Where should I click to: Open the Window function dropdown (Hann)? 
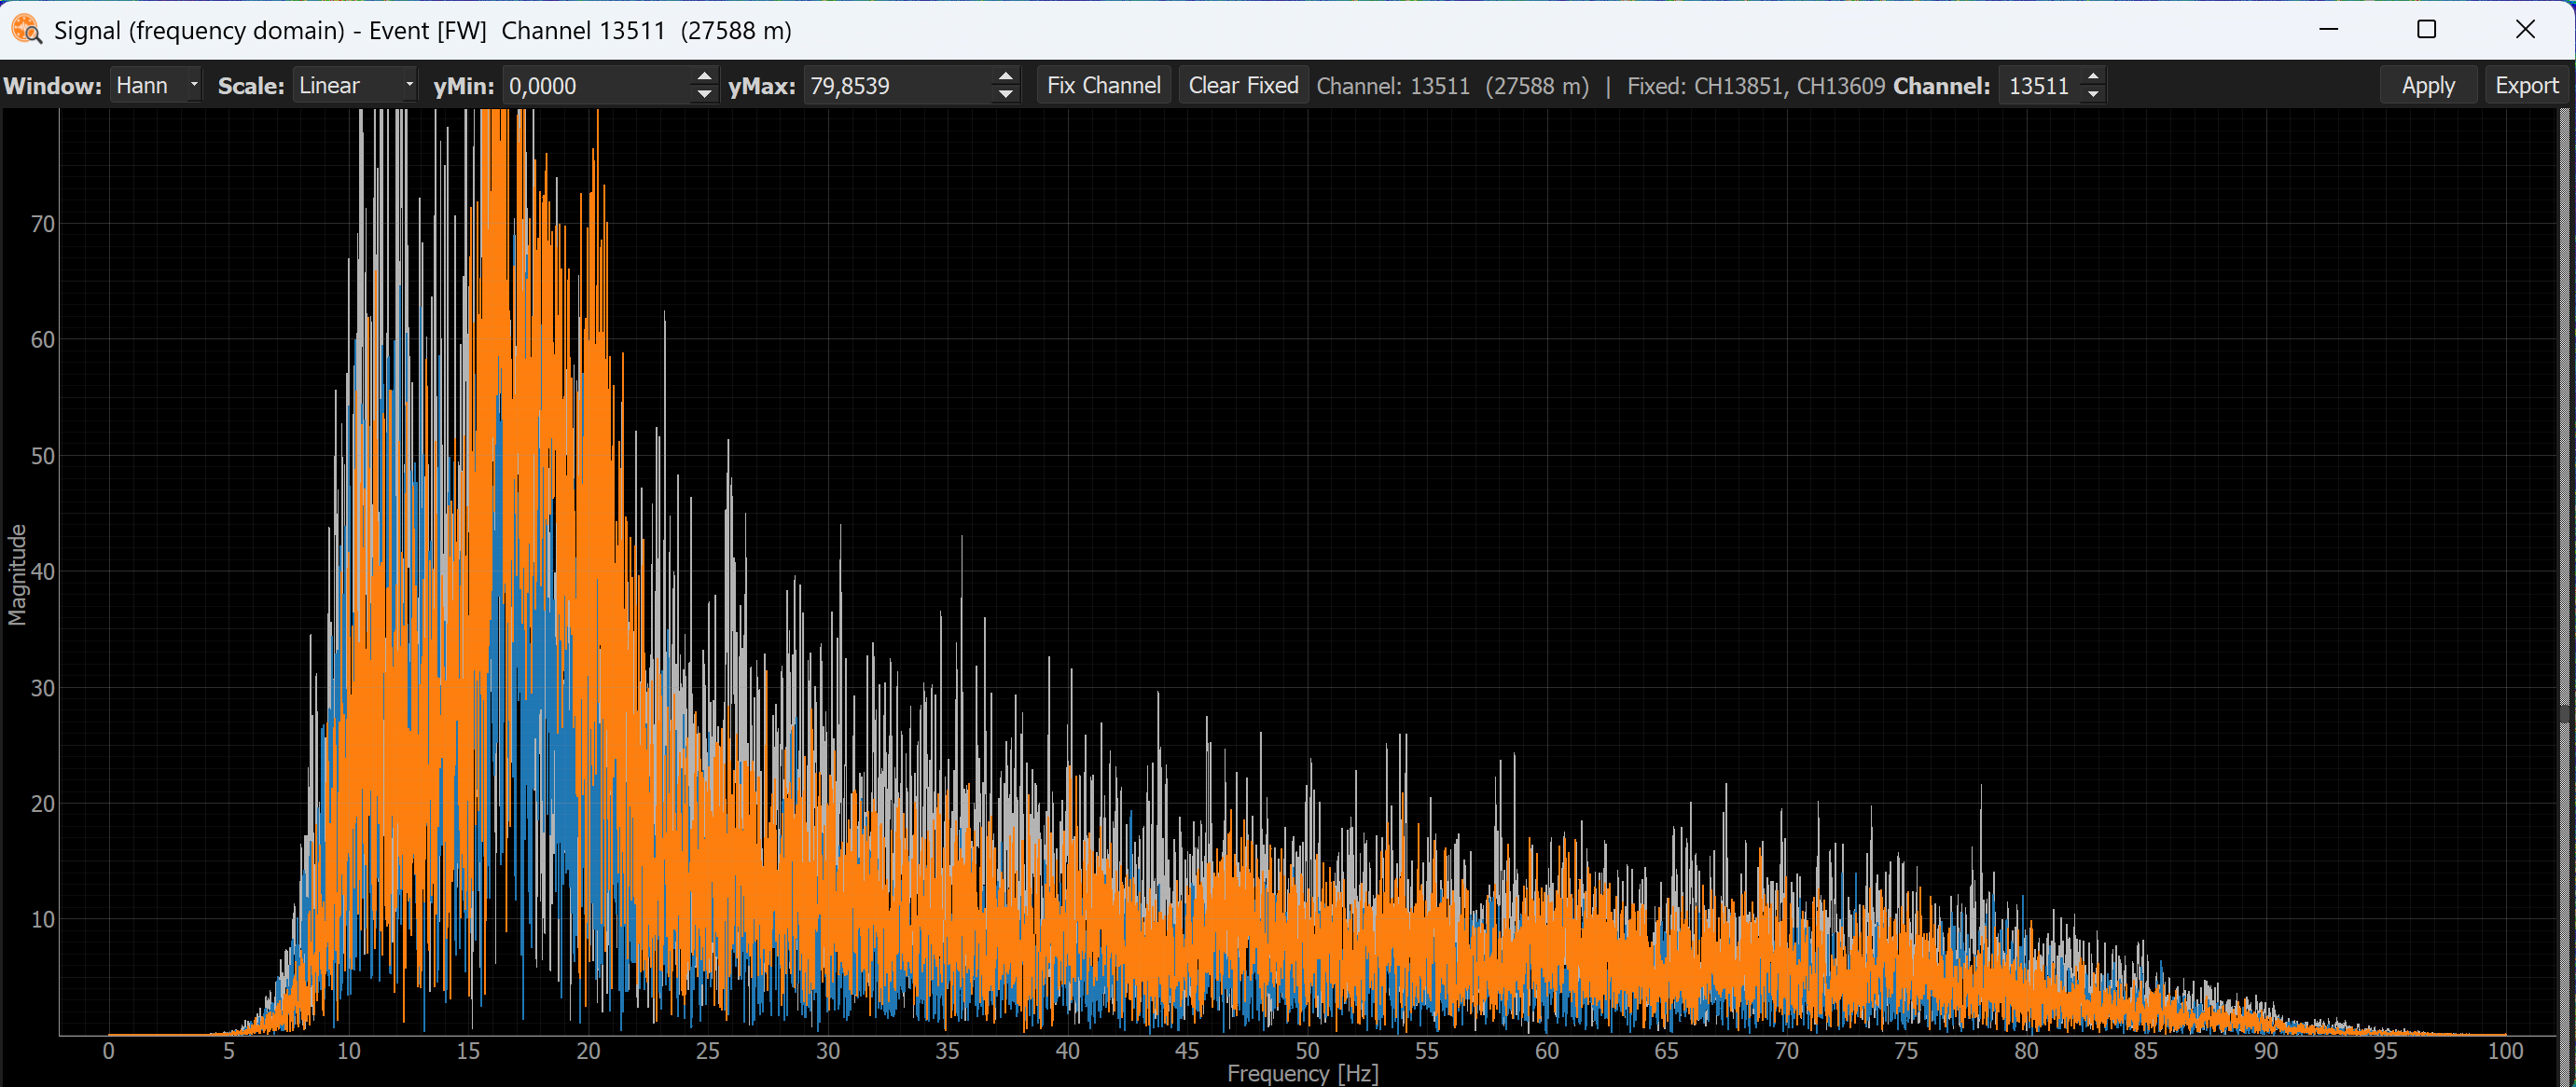point(156,86)
